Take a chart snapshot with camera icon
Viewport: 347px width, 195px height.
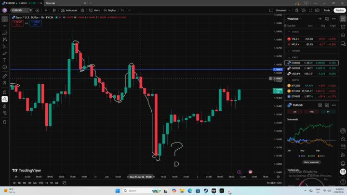pos(317,11)
